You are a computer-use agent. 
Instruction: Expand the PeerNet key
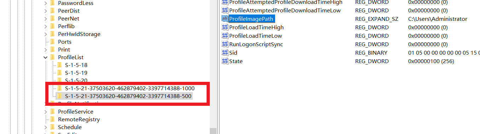coord(46,18)
